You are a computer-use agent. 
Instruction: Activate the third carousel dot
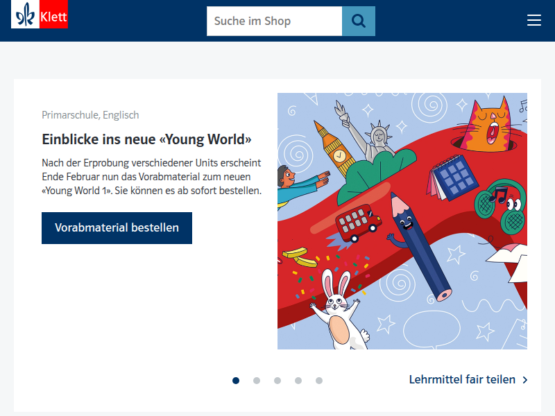(x=277, y=380)
